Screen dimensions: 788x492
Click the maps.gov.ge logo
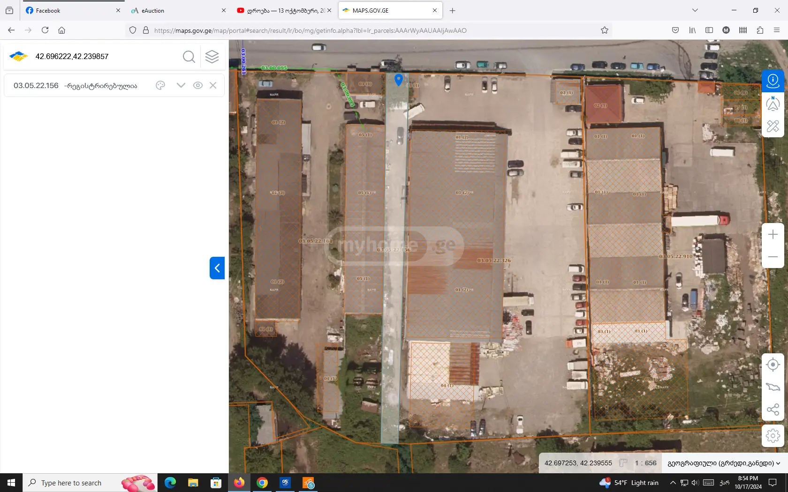19,56
